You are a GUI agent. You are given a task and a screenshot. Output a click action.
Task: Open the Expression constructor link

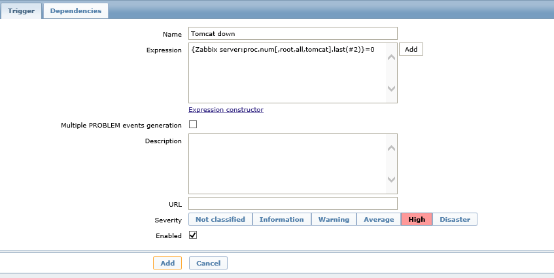point(226,109)
